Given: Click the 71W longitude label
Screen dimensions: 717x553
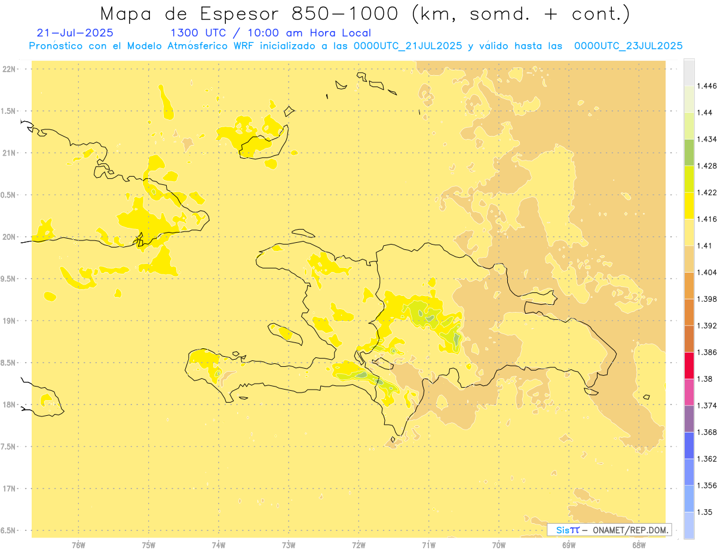Looking at the screenshot, I should pyautogui.click(x=428, y=545).
